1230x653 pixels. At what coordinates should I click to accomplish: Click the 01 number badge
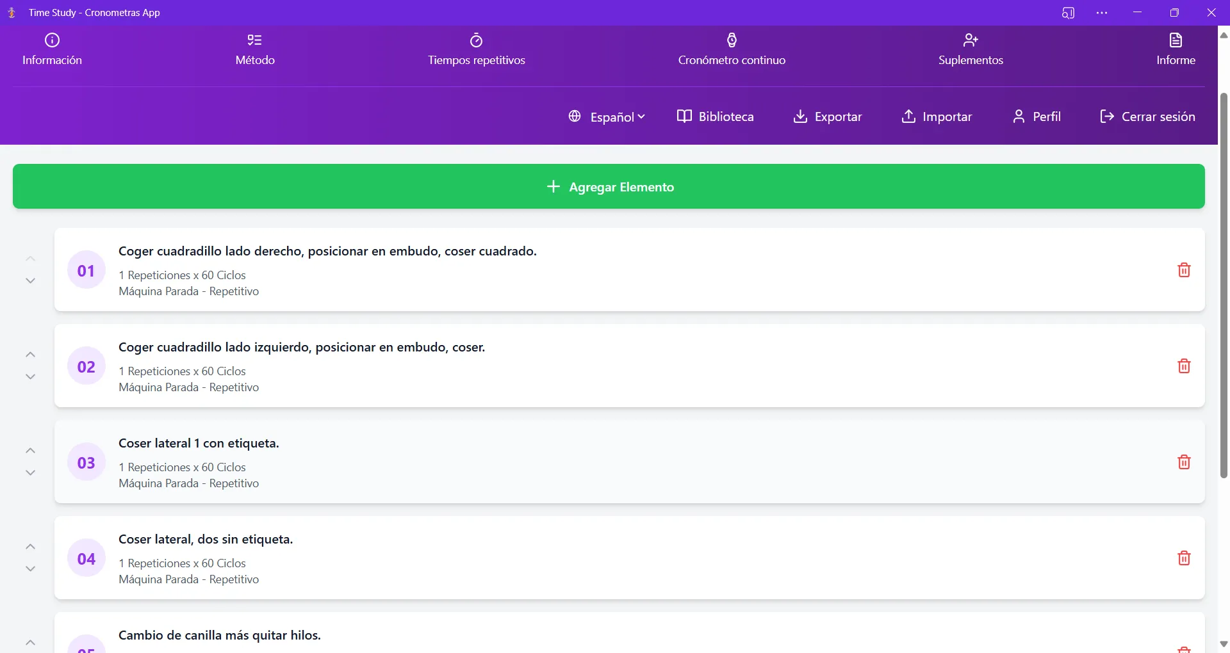click(86, 270)
